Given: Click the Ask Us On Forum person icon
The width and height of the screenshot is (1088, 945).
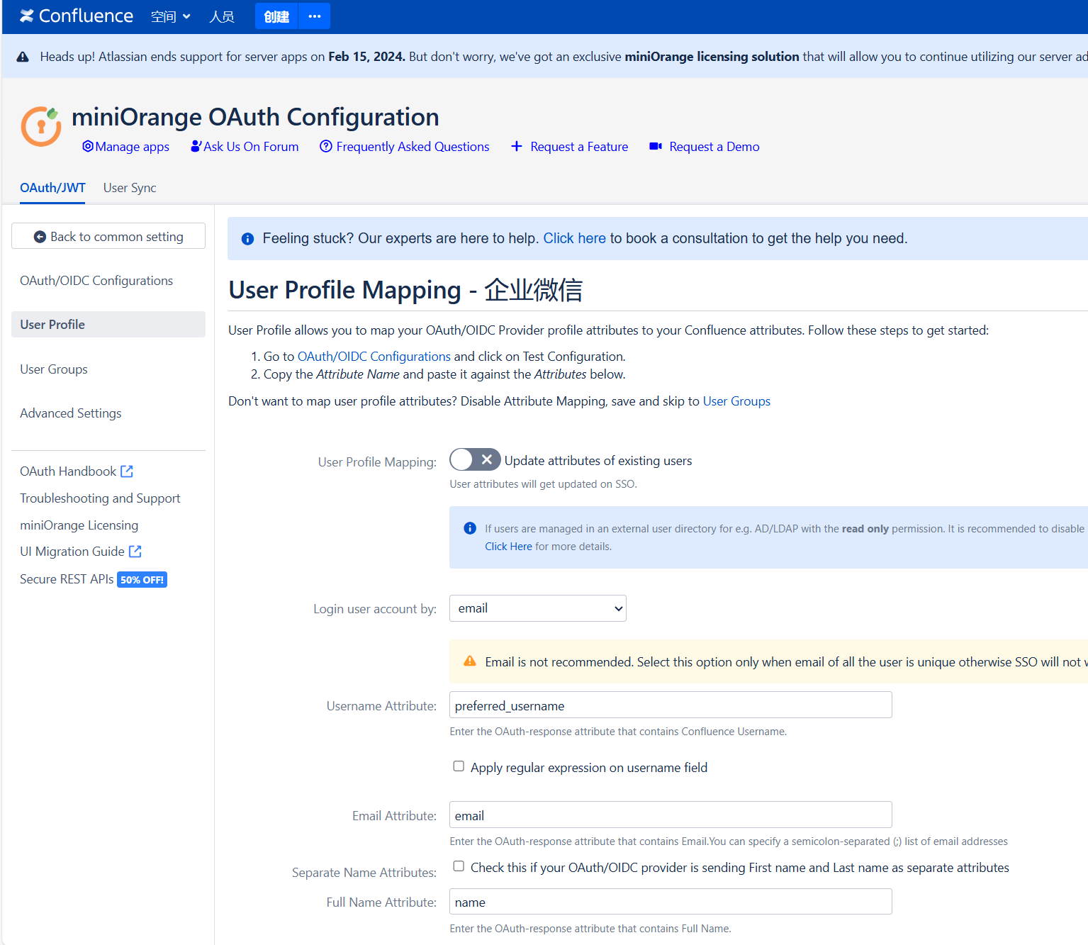Looking at the screenshot, I should point(196,146).
